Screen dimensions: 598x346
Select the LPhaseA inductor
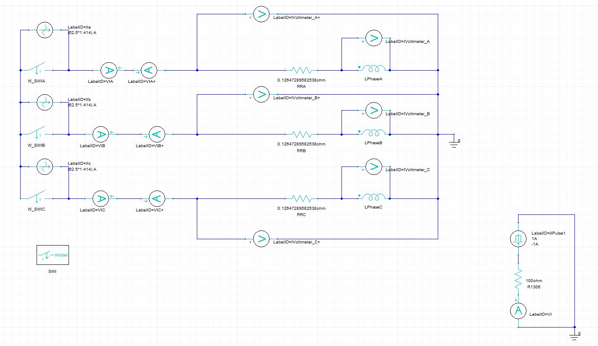pyautogui.click(x=373, y=69)
